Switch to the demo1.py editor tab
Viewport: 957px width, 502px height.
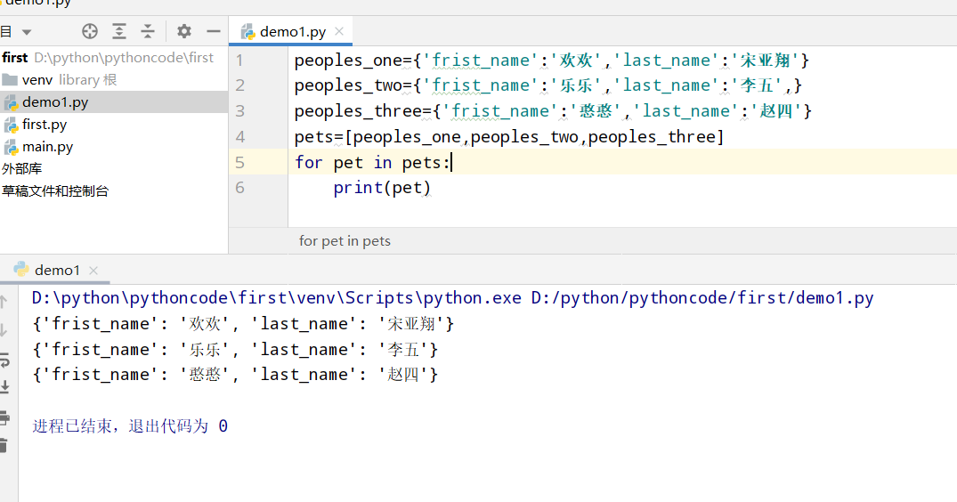pyautogui.click(x=284, y=32)
